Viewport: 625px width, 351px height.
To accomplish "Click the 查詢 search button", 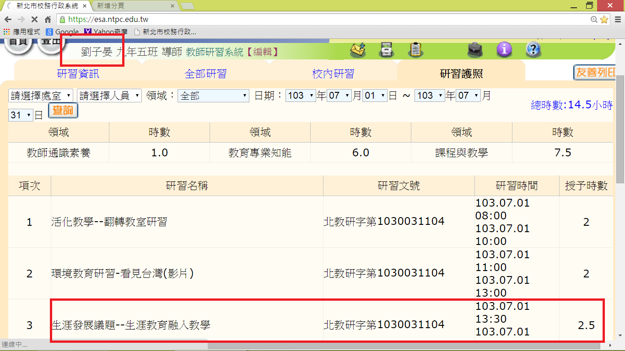I will (63, 111).
